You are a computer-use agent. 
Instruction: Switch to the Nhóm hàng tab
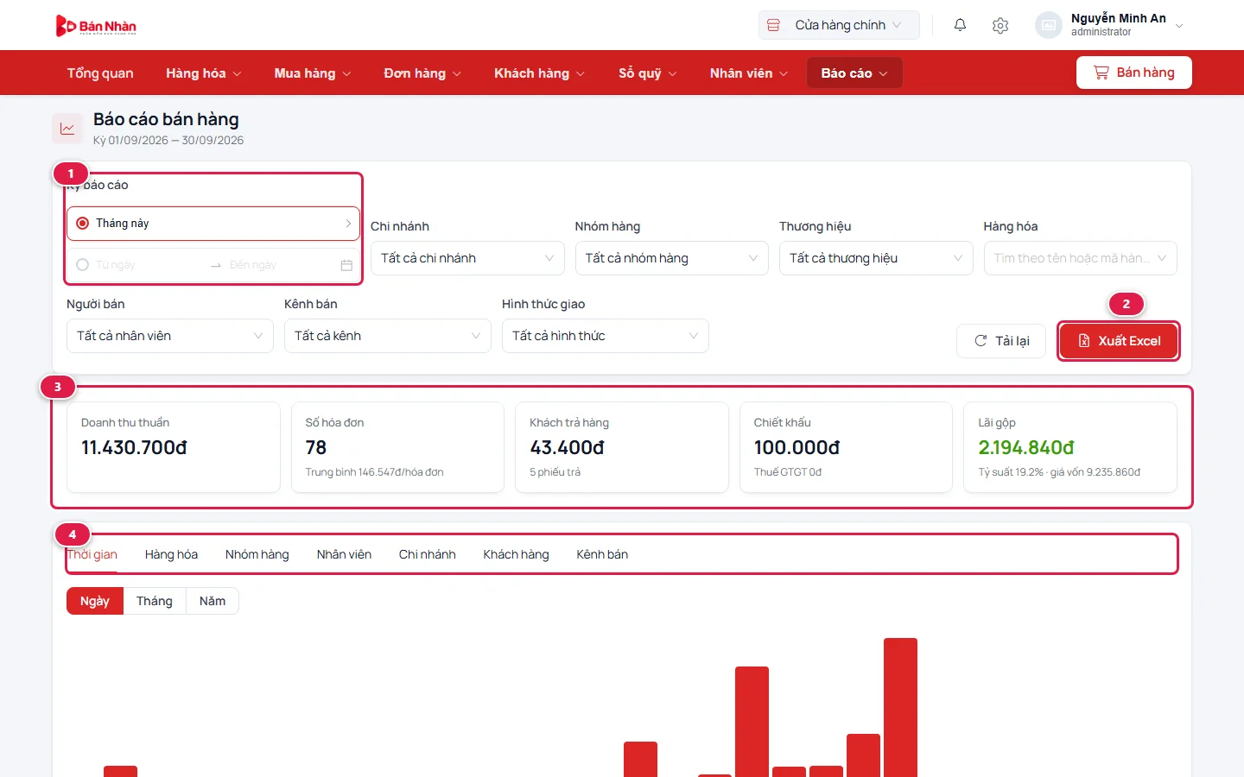[257, 554]
